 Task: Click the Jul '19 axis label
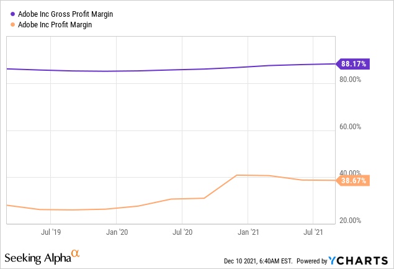(x=51, y=232)
